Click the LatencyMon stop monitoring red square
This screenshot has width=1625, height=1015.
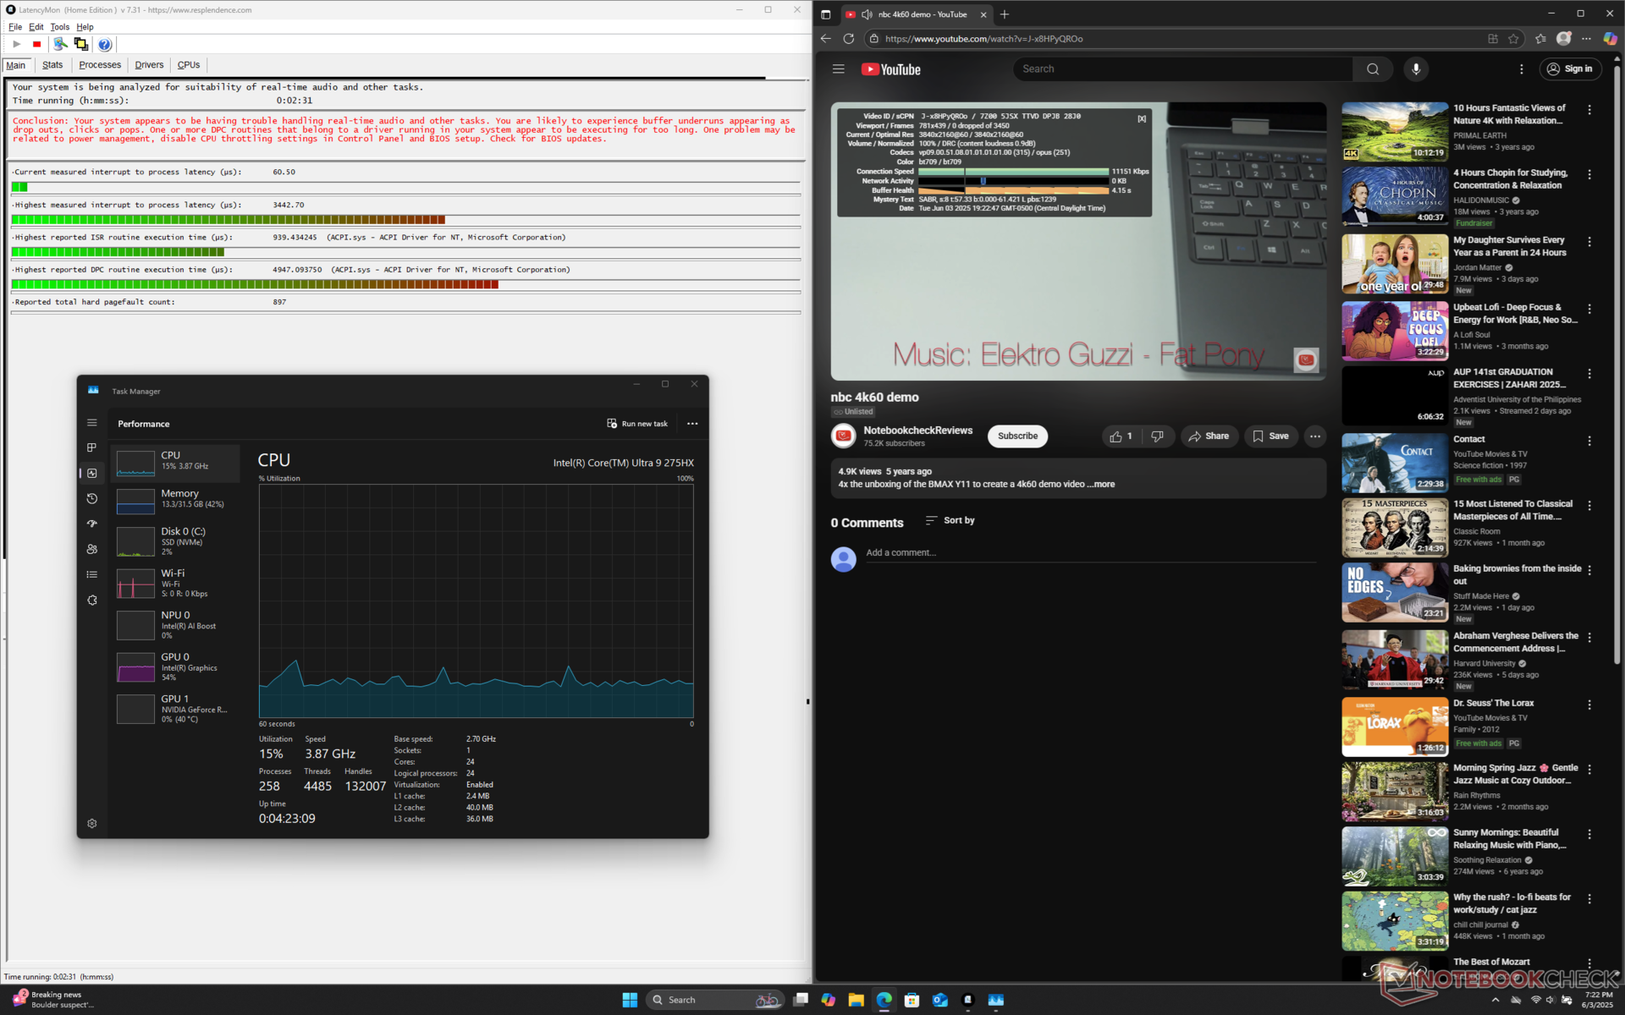[36, 44]
